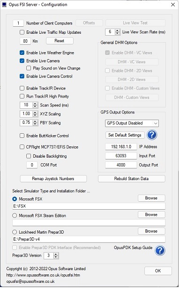Open OpusPDK Setup Guide help icon
The image size is (180, 288).
pyautogui.click(x=160, y=250)
